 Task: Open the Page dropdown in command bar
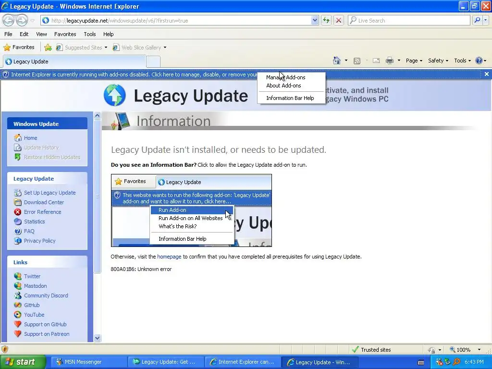pos(414,61)
